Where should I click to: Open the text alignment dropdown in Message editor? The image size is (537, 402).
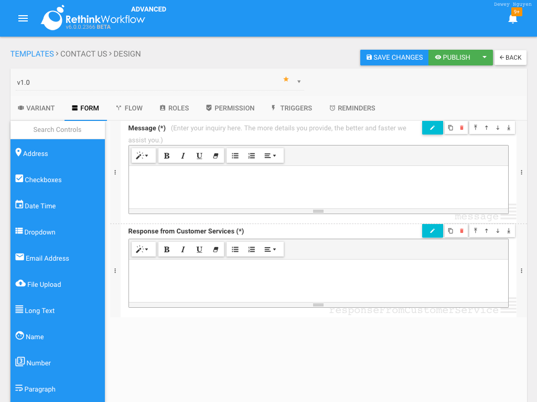click(x=270, y=155)
